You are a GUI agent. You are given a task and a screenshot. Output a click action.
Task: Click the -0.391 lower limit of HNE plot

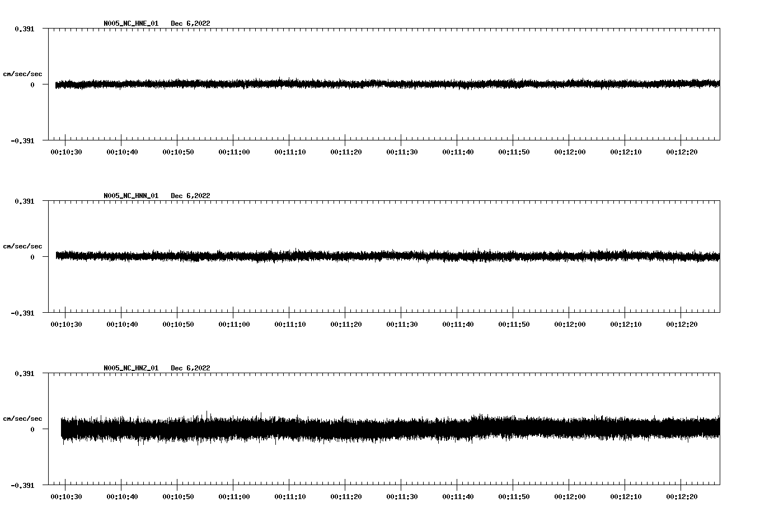point(22,140)
